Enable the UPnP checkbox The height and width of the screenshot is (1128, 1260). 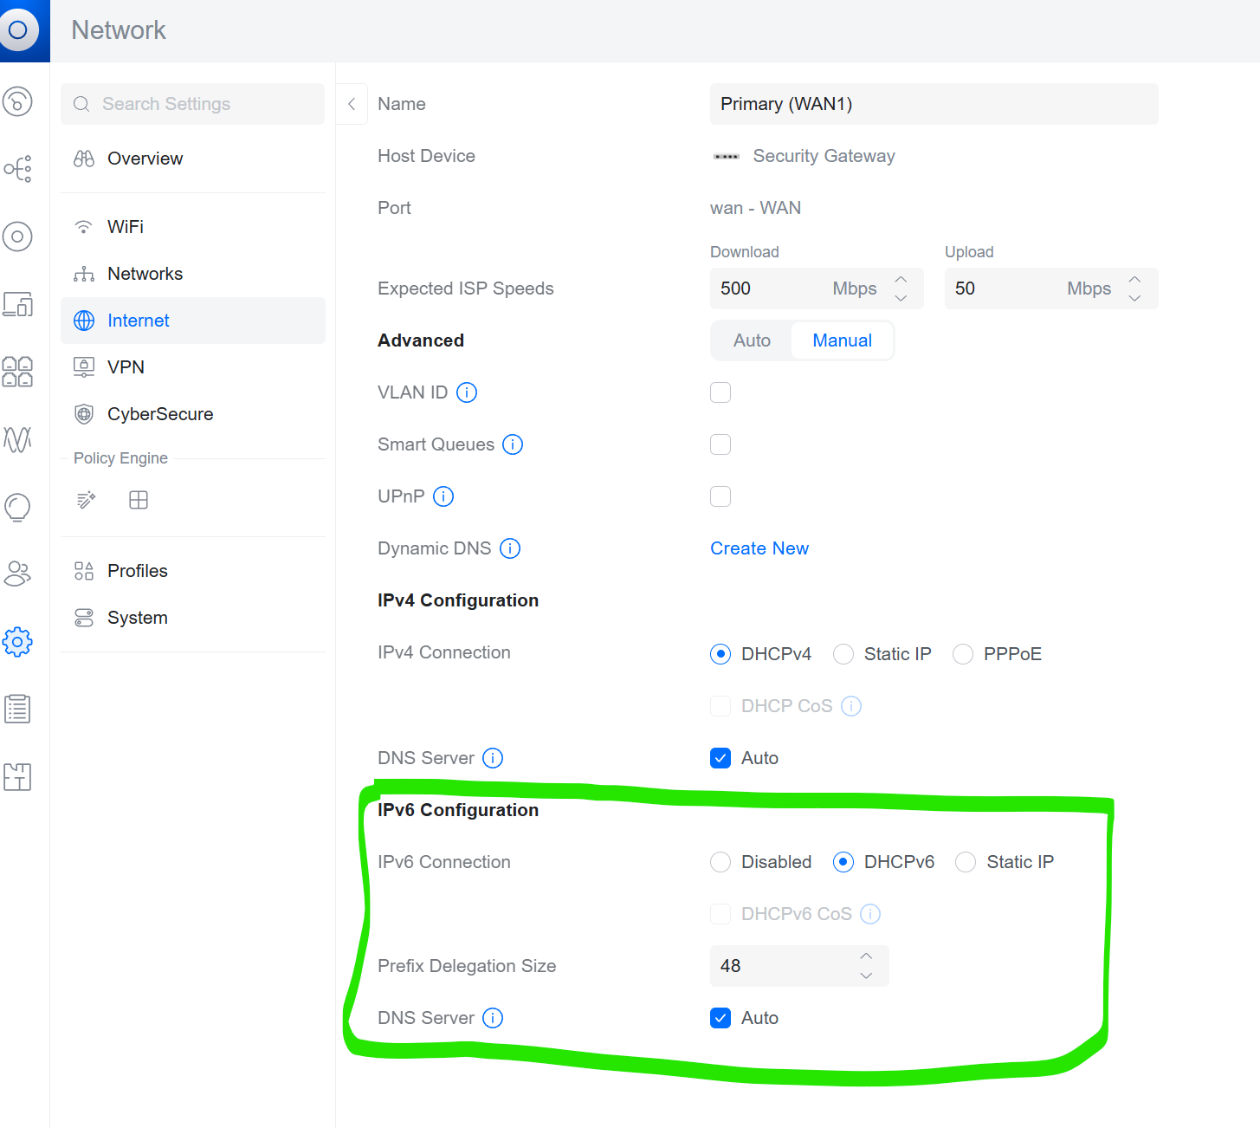coord(720,496)
